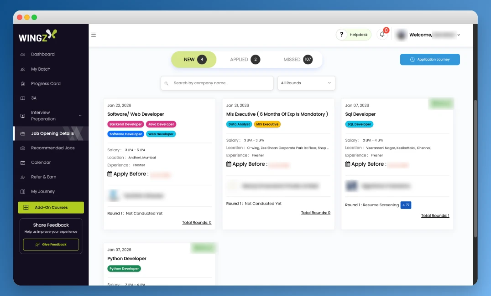
Task: Open Total Rounds for Sql Developer
Action: [435, 215]
